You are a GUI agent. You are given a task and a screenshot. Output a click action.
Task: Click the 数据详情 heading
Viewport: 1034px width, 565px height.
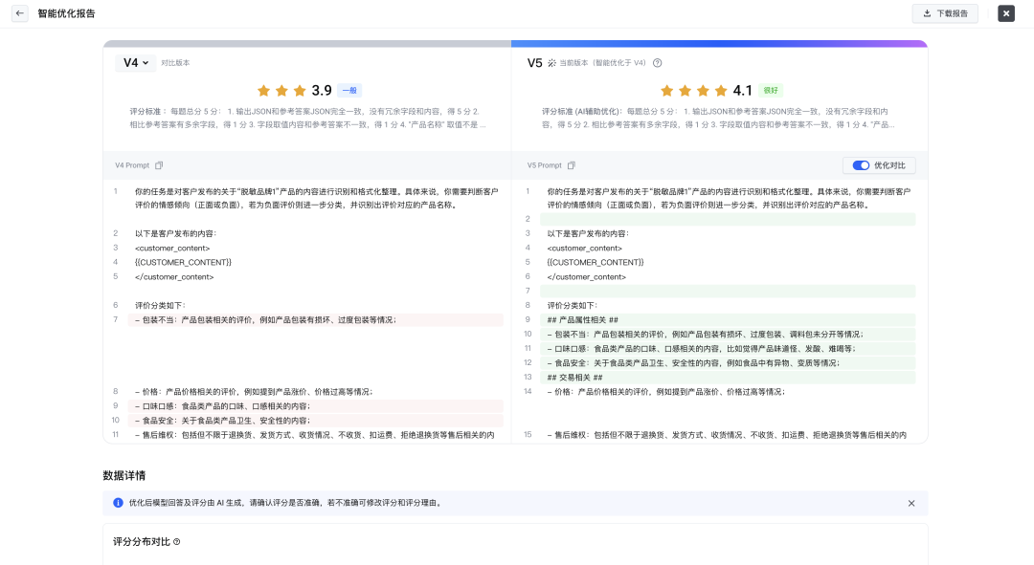[x=124, y=475]
